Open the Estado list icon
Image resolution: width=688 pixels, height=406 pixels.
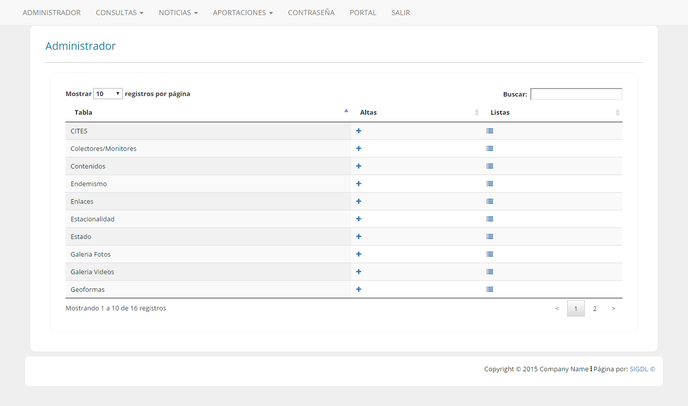490,236
